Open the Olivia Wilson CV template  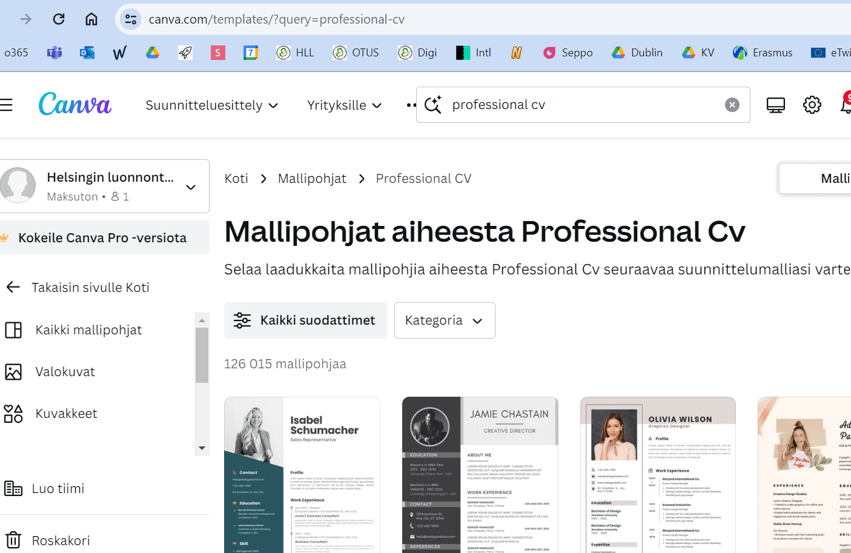[x=658, y=475]
